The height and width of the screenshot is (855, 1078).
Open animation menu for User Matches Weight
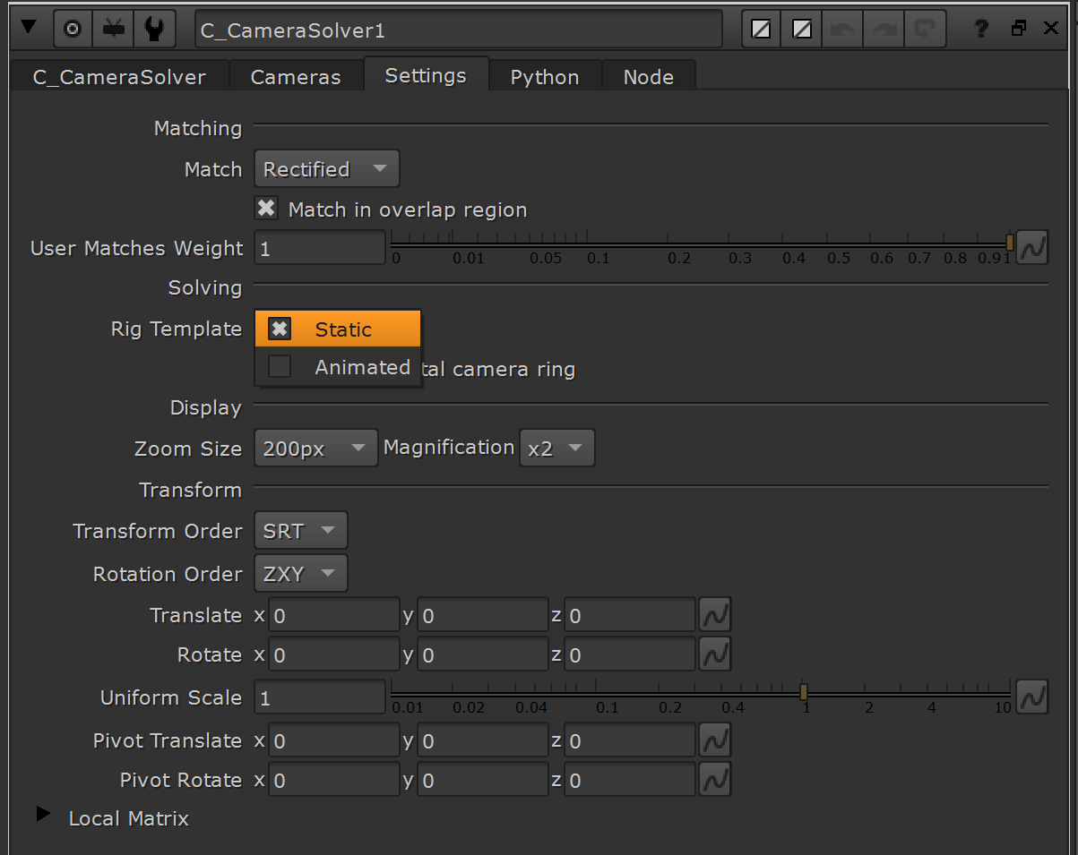(x=1033, y=247)
